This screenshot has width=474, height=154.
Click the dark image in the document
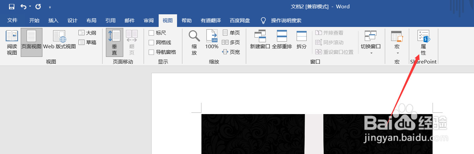pyautogui.click(x=317, y=134)
